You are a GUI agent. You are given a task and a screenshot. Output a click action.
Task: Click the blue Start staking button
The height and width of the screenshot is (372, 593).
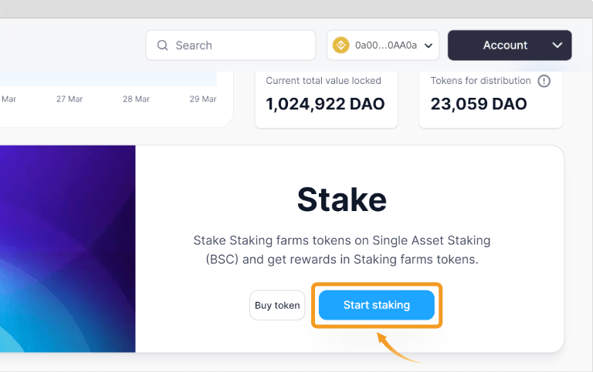(376, 305)
